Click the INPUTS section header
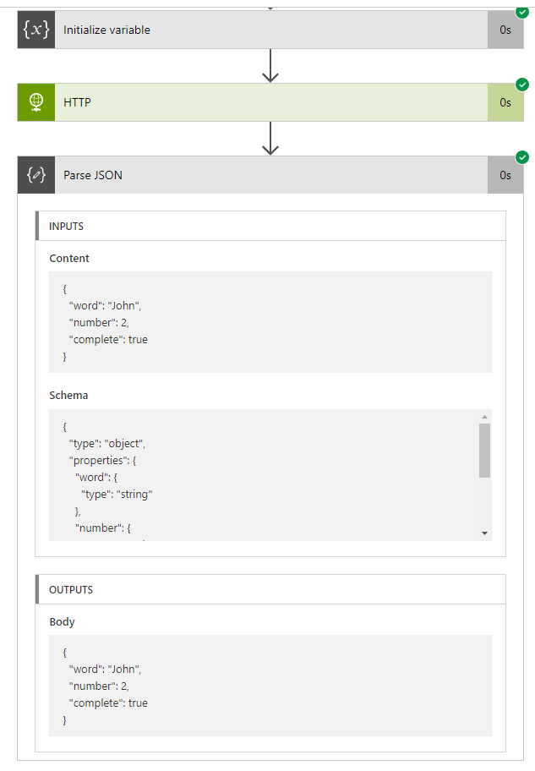535x771 pixels. click(67, 227)
